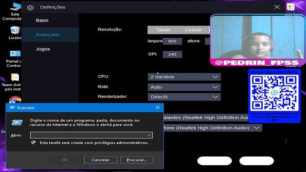Choose Celular resolution option

pyautogui.click(x=193, y=30)
